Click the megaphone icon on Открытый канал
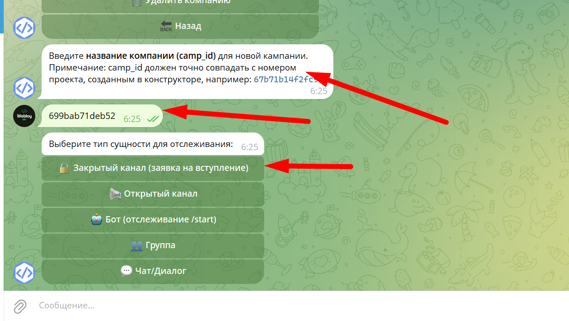Screen dimensions: 569x321 (115, 194)
